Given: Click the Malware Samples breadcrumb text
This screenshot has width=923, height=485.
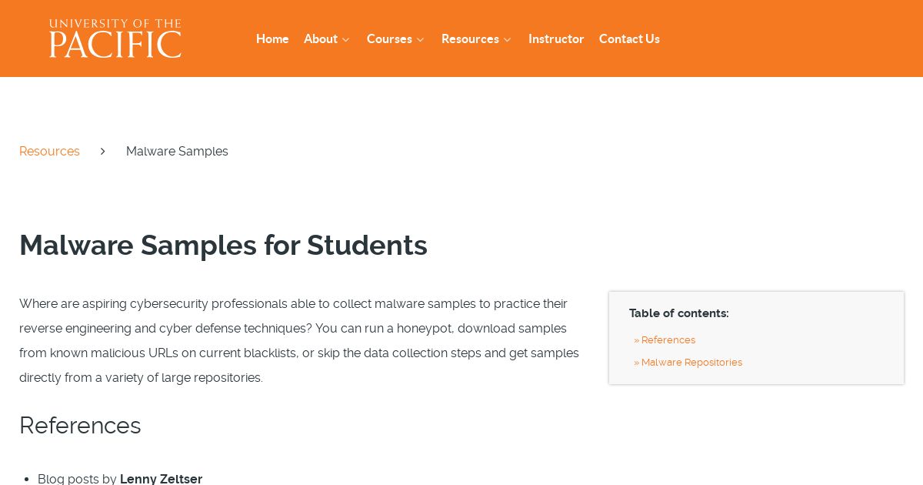Looking at the screenshot, I should click(x=177, y=151).
